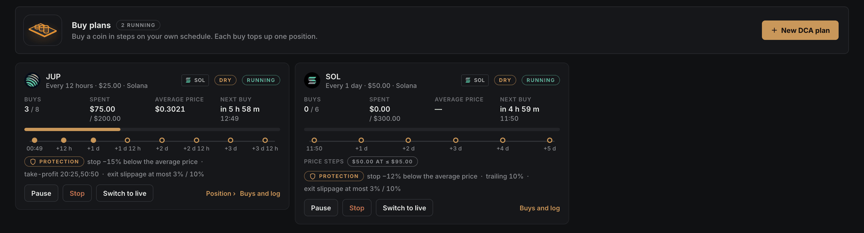864x233 pixels.
Task: Click the SOL token logo
Action: (312, 81)
